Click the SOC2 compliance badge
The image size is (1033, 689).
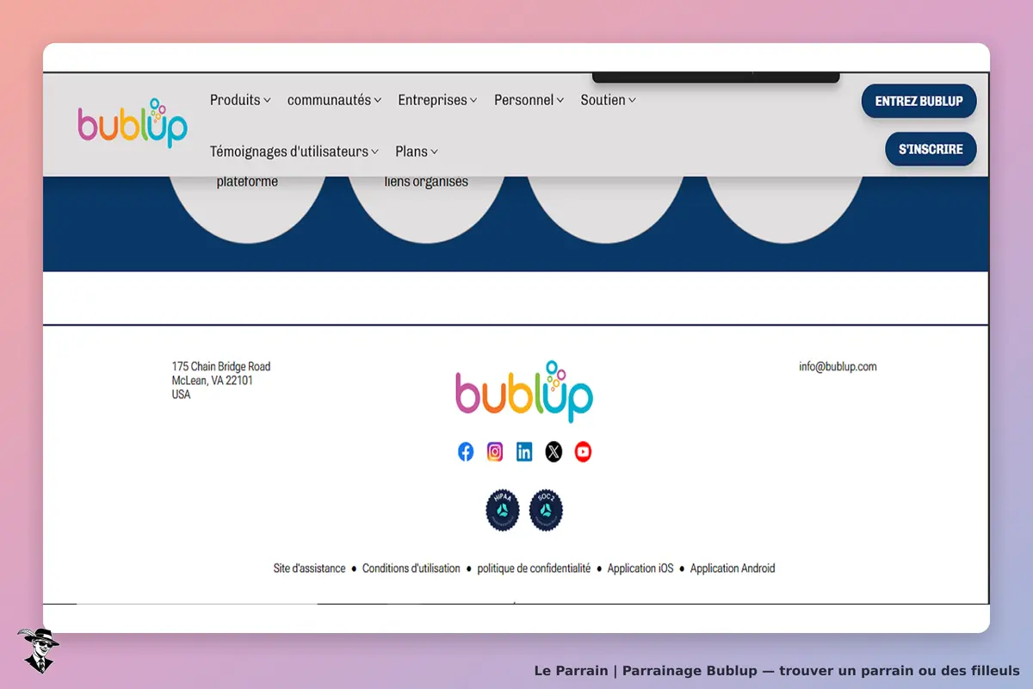(546, 511)
